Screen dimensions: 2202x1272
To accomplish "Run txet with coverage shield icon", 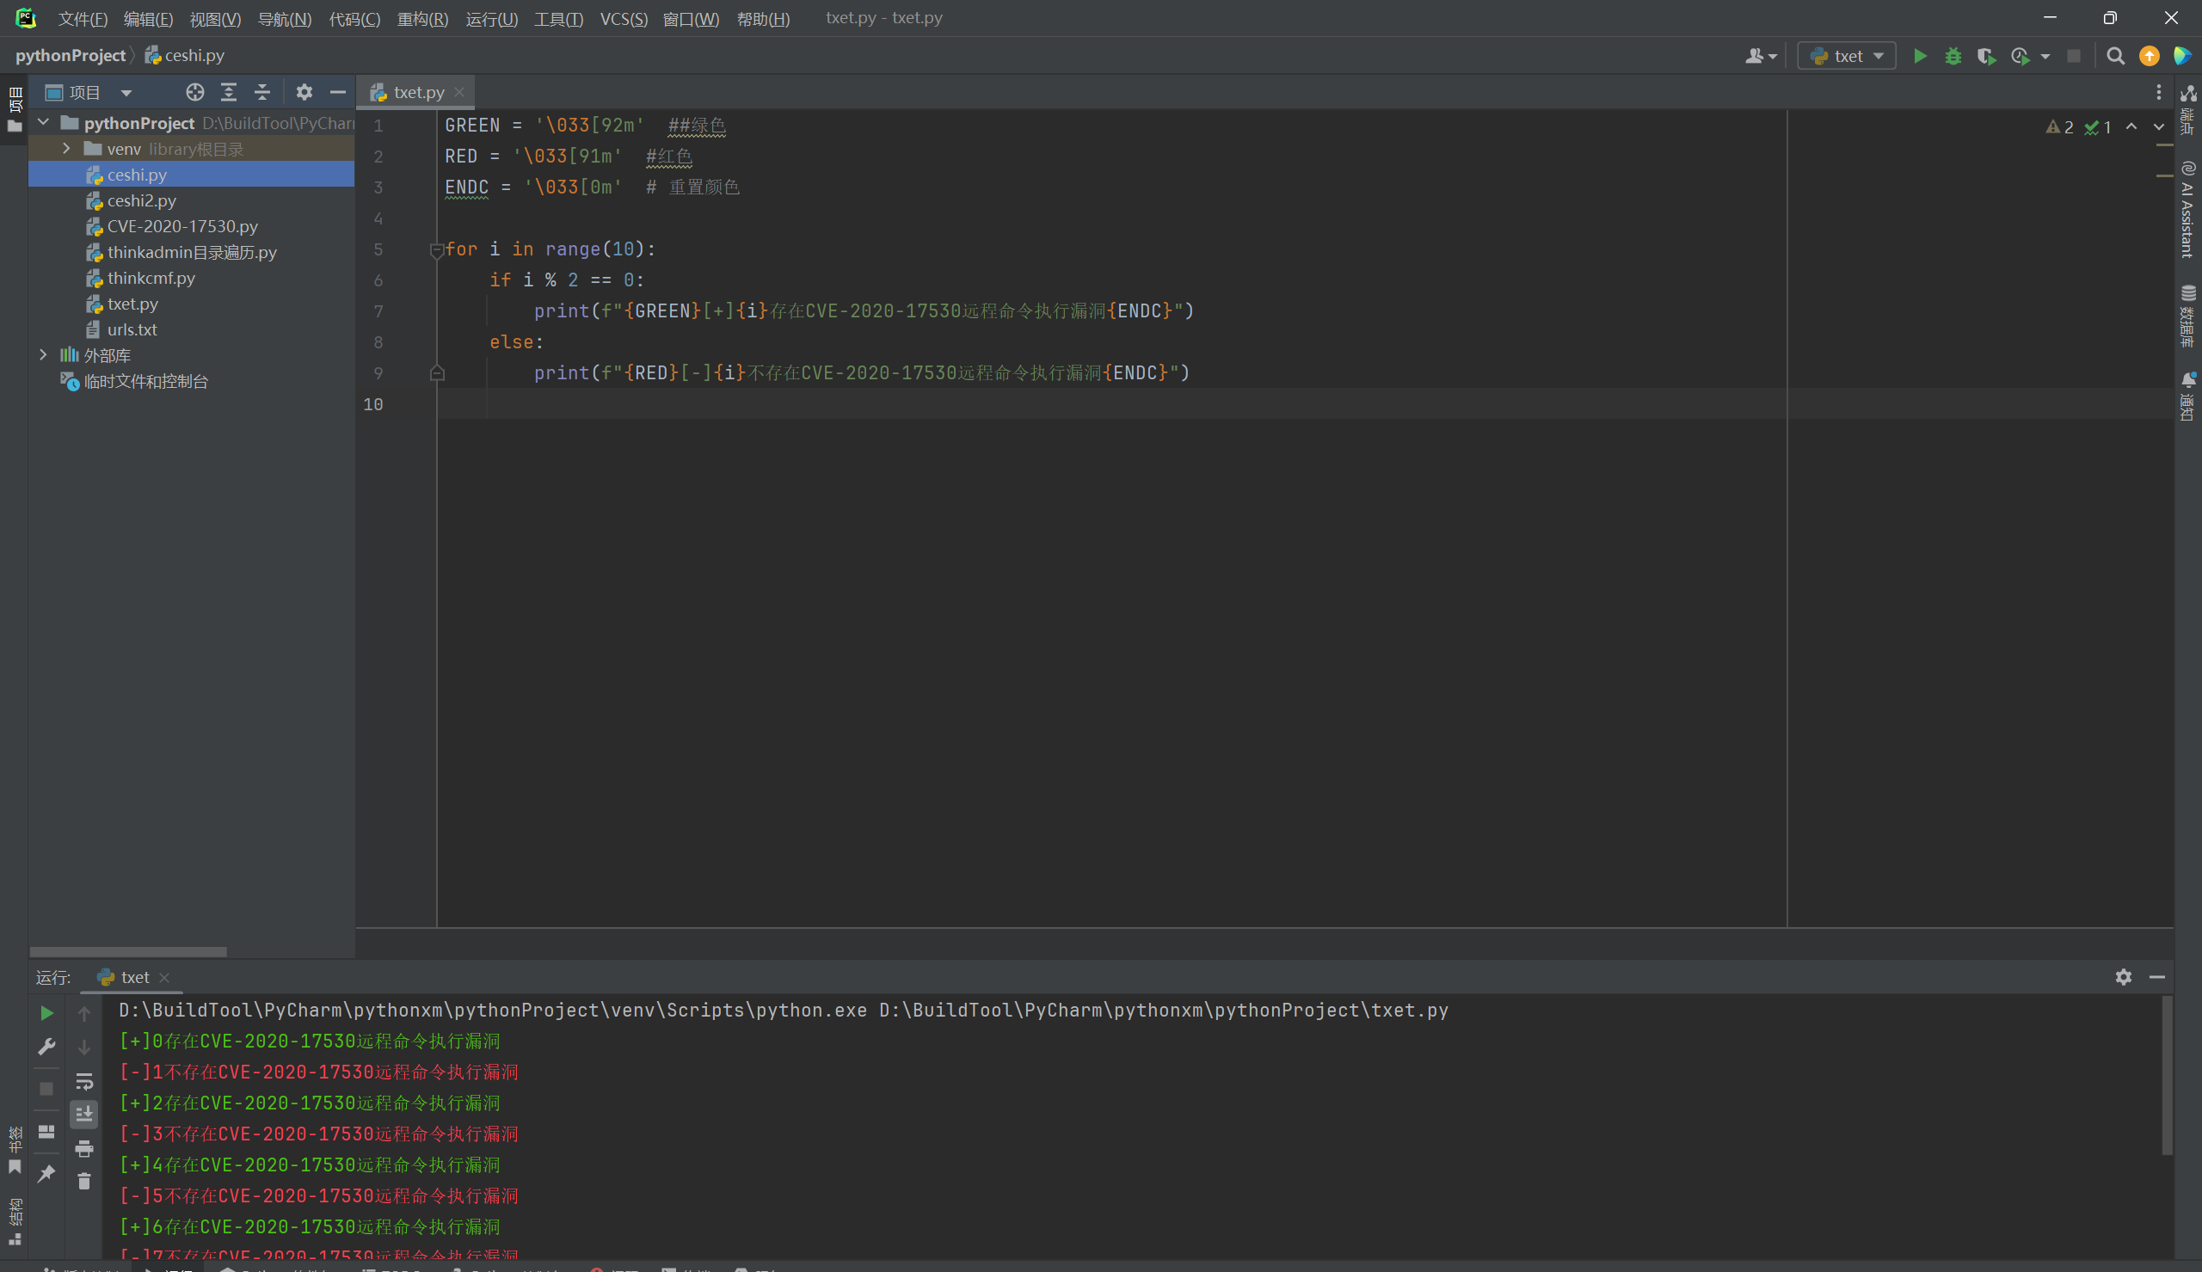I will click(1986, 56).
